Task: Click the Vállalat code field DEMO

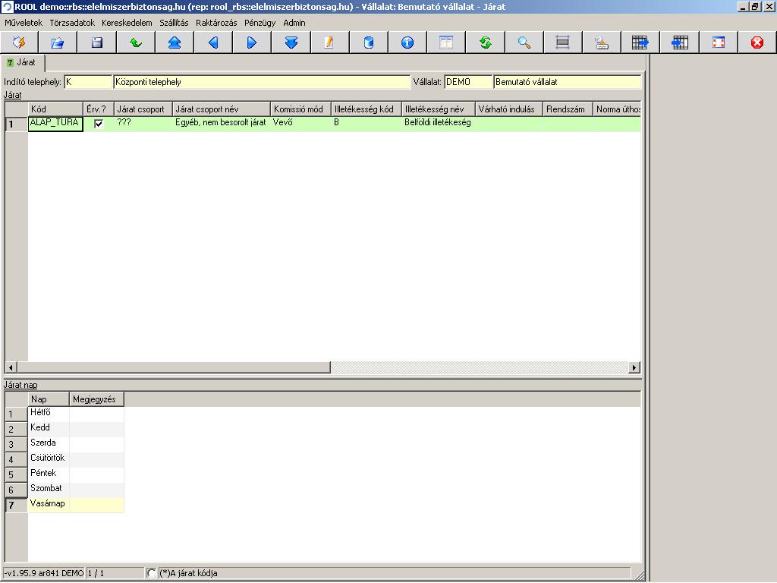Action: [468, 82]
